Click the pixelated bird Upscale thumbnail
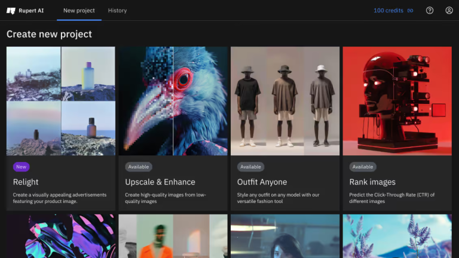 pyautogui.click(x=173, y=101)
